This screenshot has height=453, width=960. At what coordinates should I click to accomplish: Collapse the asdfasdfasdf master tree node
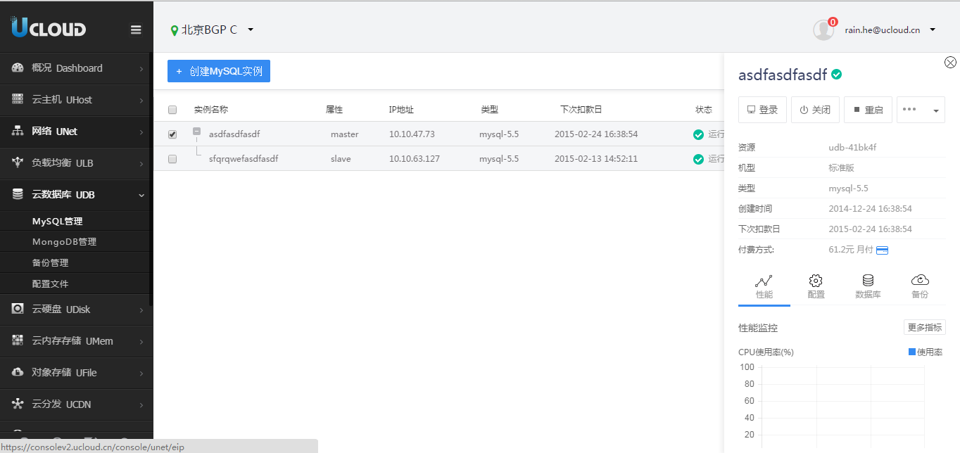197,131
